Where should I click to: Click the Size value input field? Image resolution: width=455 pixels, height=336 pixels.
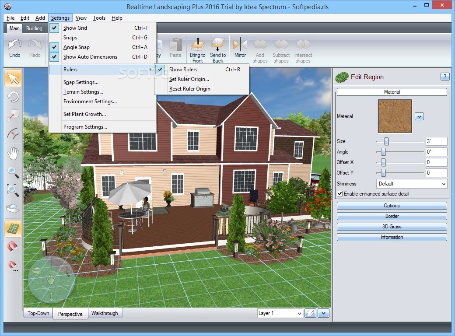(x=436, y=141)
